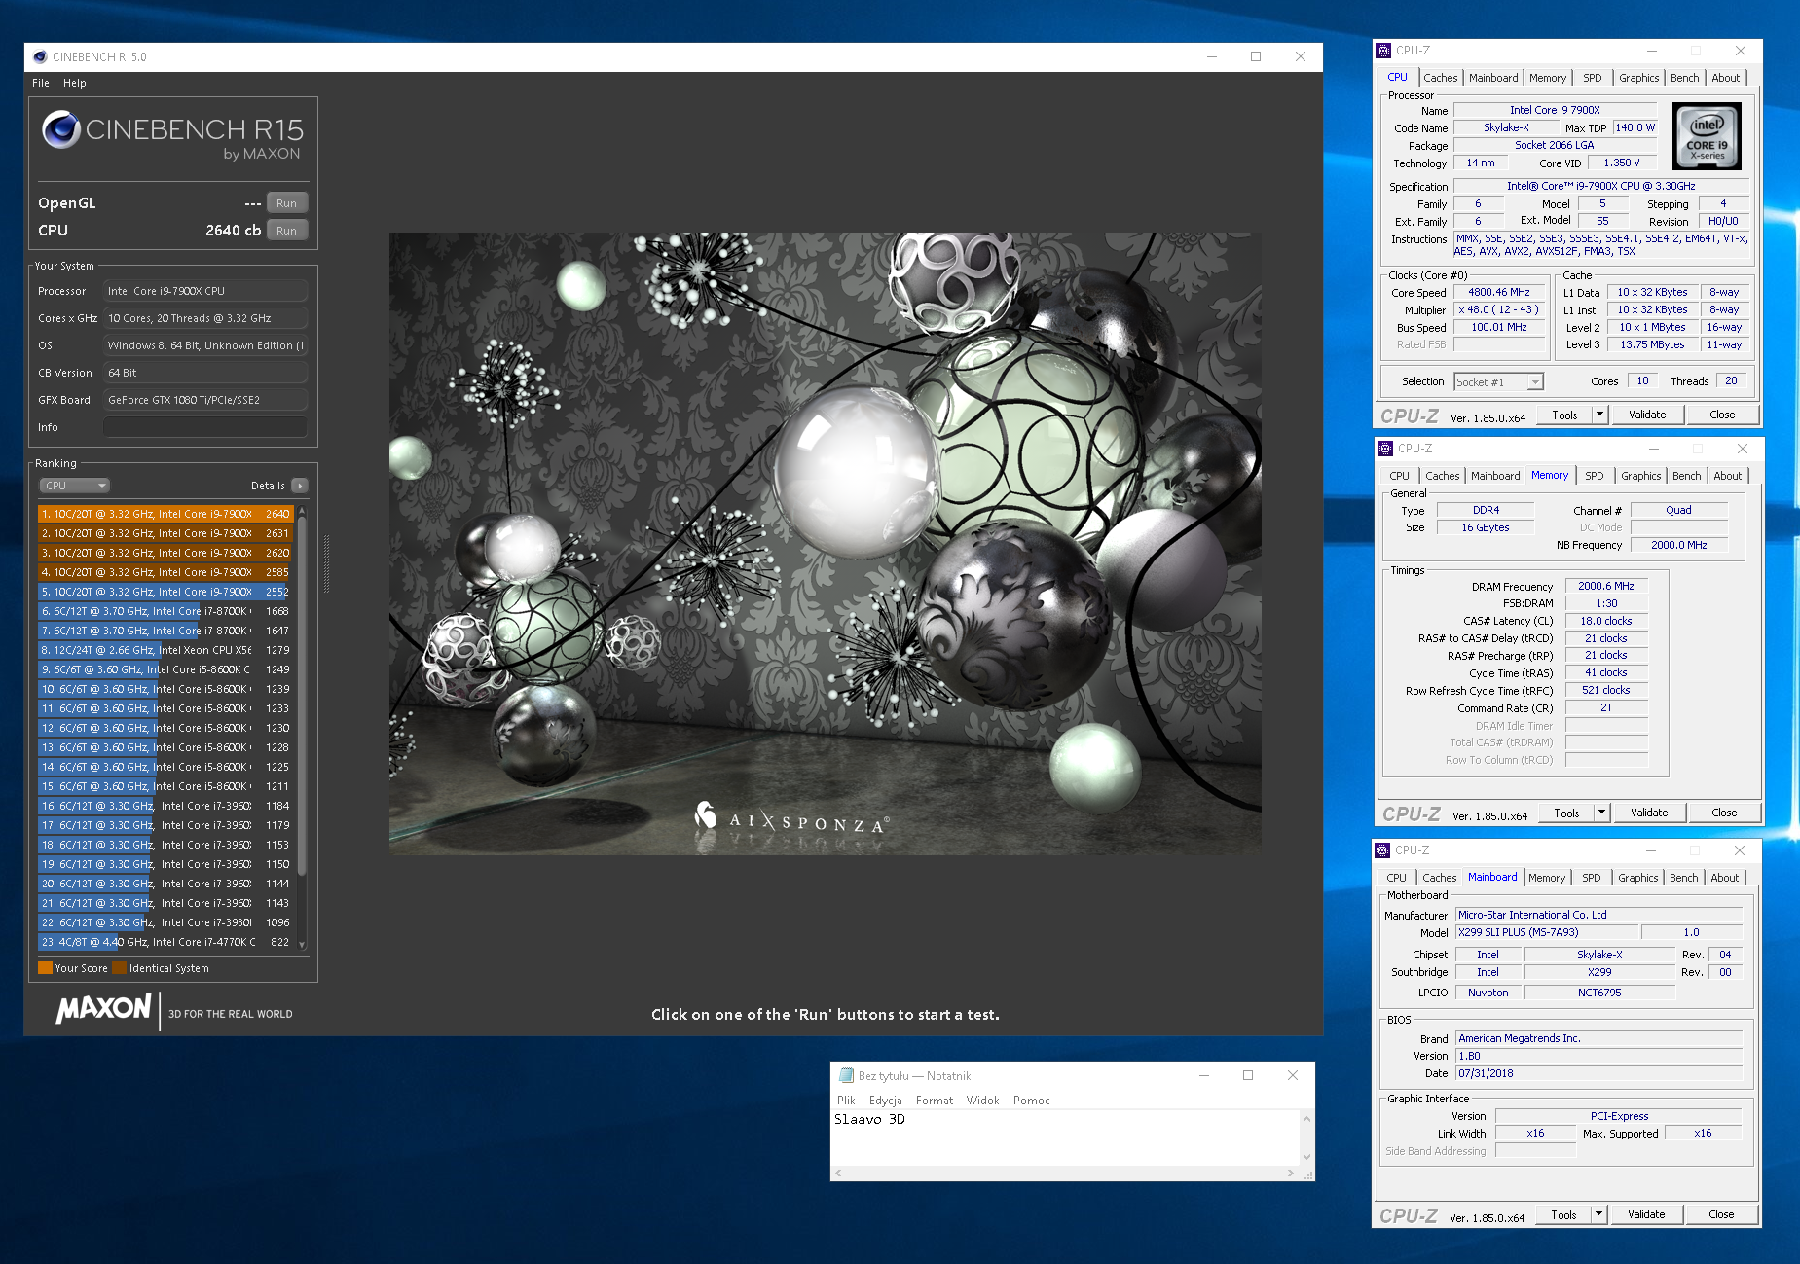Screen dimensions: 1800x1264
Task: Click Validate in the Memory-tab CPU-Z window
Action: 1650,813
